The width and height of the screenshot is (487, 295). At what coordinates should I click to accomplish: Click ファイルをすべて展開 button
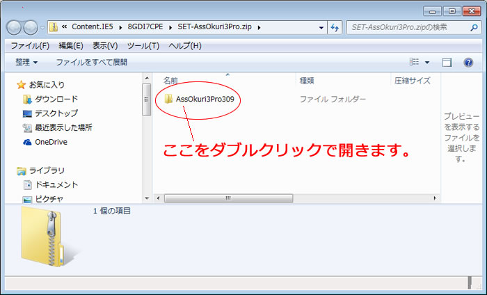click(92, 62)
